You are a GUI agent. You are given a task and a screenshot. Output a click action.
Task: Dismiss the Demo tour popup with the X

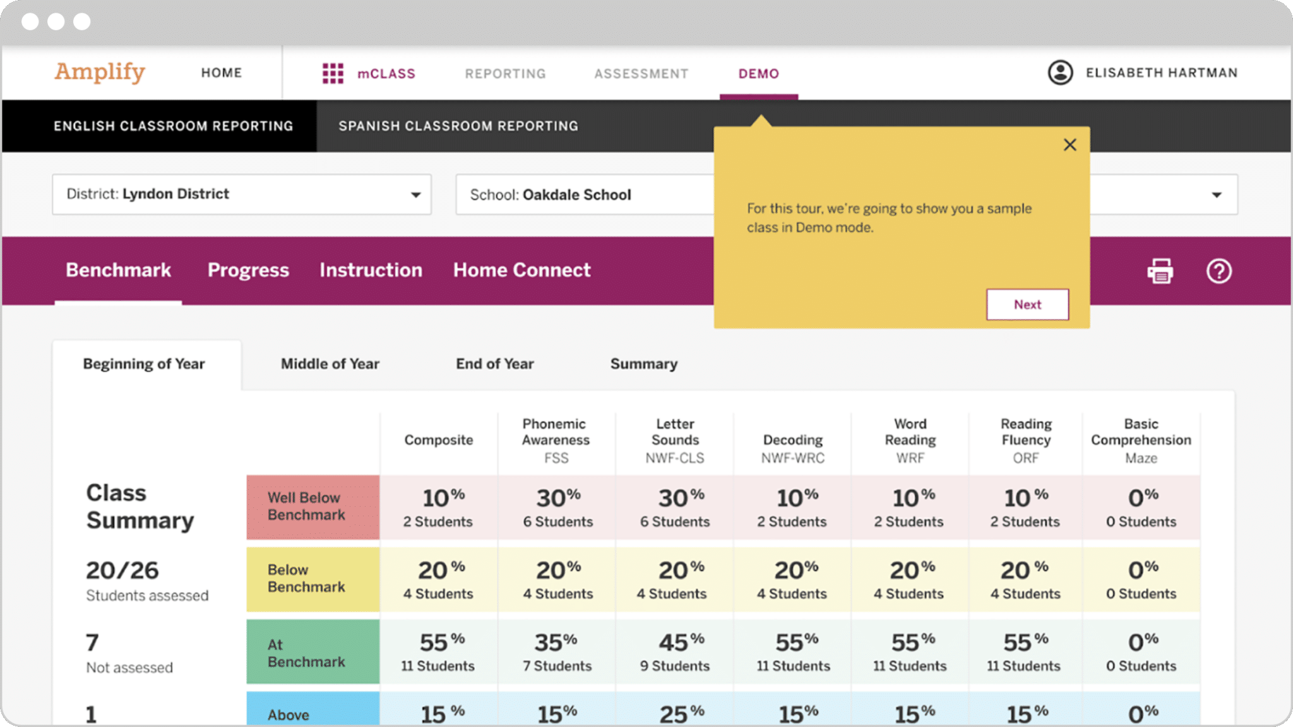[x=1070, y=145]
